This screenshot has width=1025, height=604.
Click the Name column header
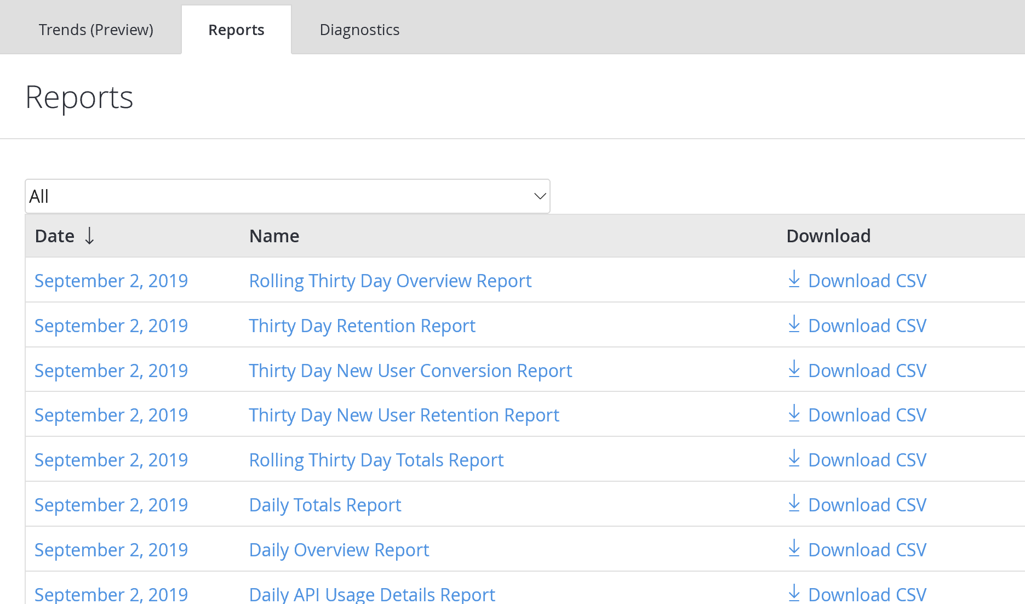(274, 236)
